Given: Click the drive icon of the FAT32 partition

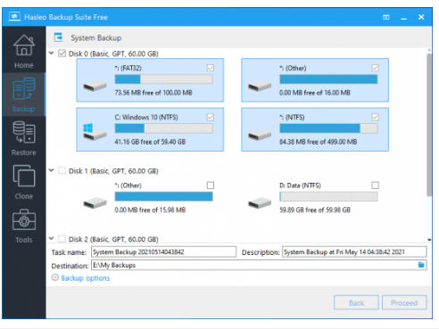Looking at the screenshot, I should 95,86.
